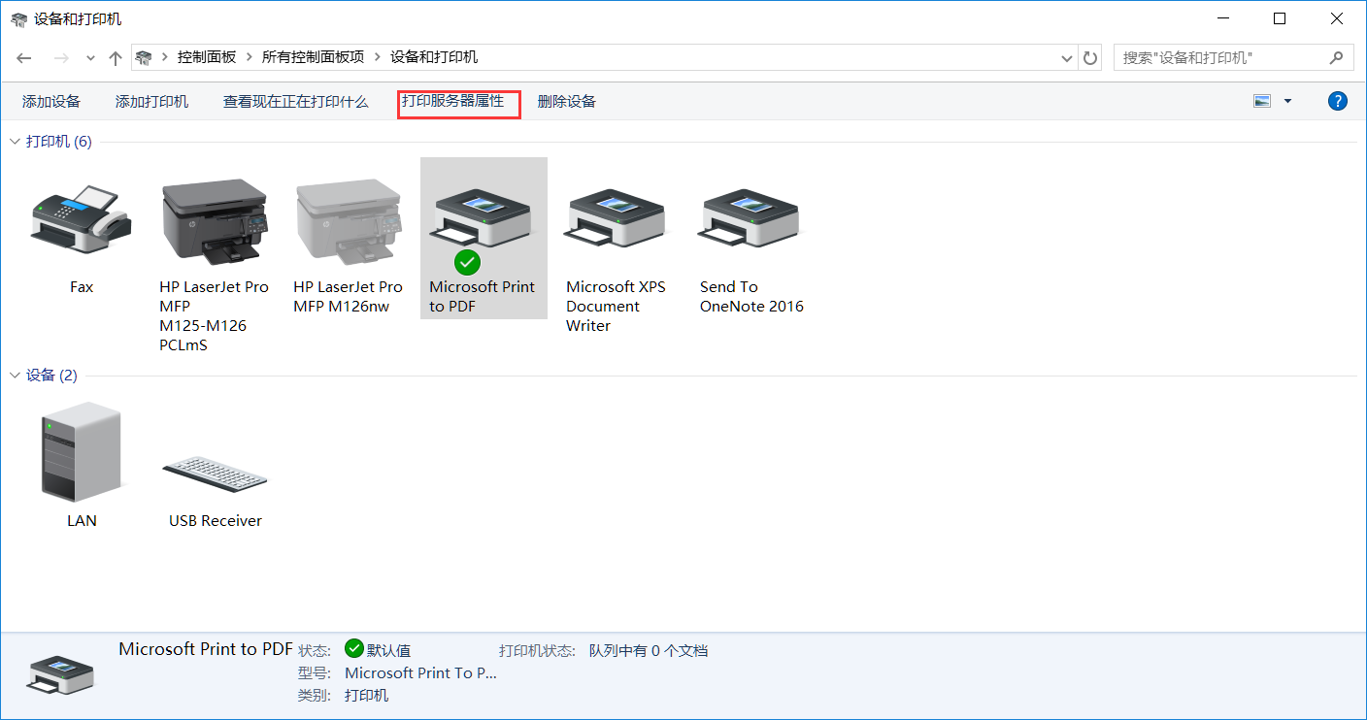
Task: Expand the chevron before 控制面板 breadcrumb
Action: pyautogui.click(x=165, y=57)
